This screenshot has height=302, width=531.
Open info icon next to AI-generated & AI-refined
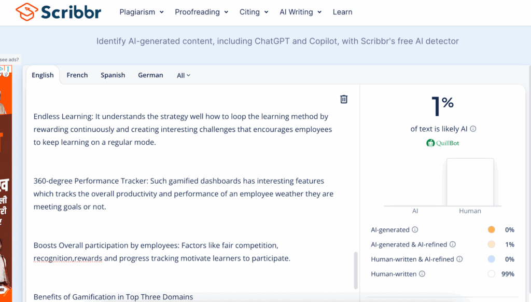452,244
